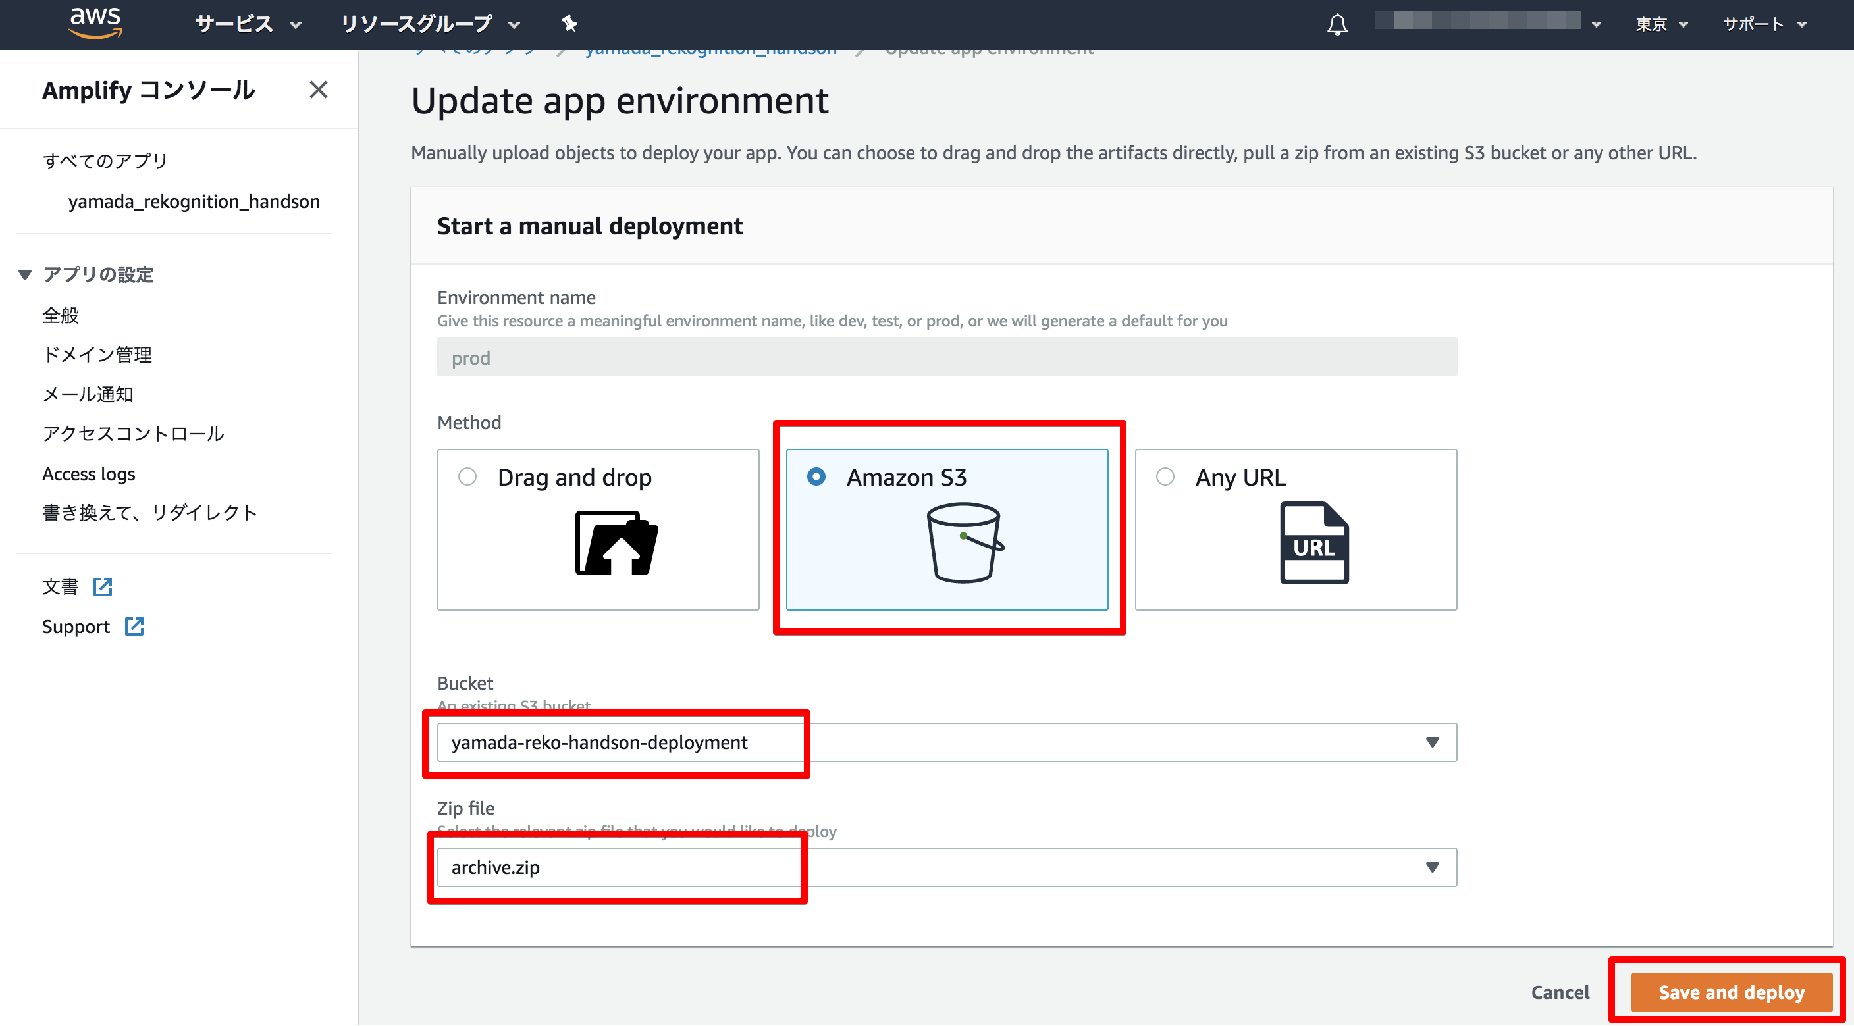Open yamada_rekognition_handson app in sidebar
The height and width of the screenshot is (1026, 1854).
[x=194, y=201]
